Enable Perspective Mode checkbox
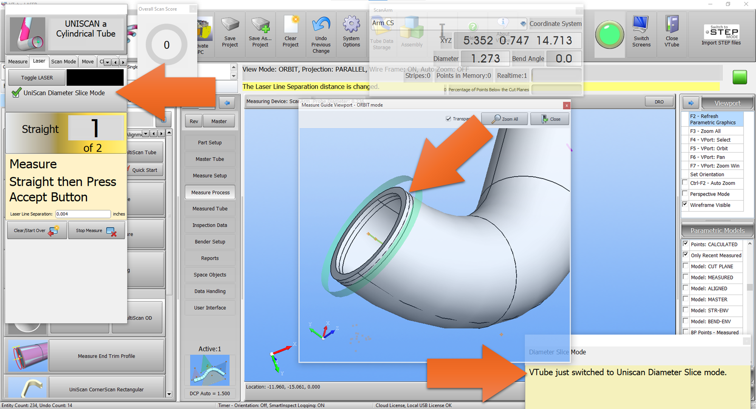The image size is (756, 409). tap(685, 194)
